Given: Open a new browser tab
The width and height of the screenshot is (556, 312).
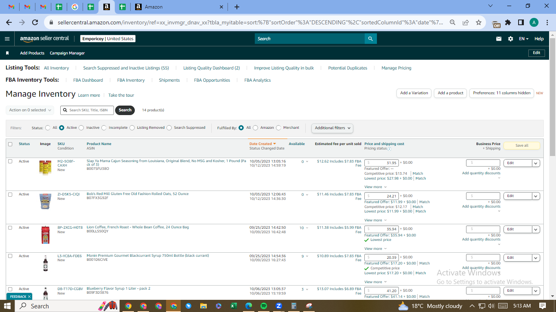Looking at the screenshot, I should (x=237, y=7).
